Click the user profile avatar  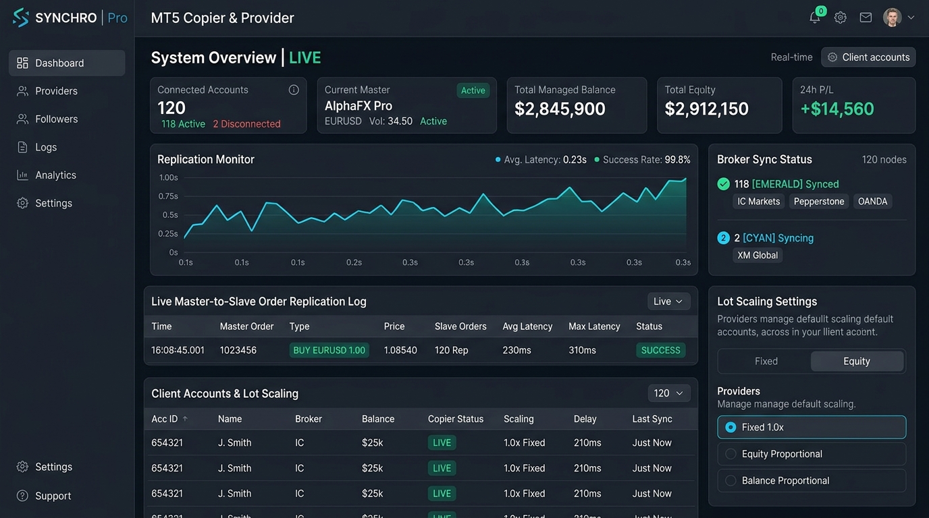pyautogui.click(x=893, y=18)
